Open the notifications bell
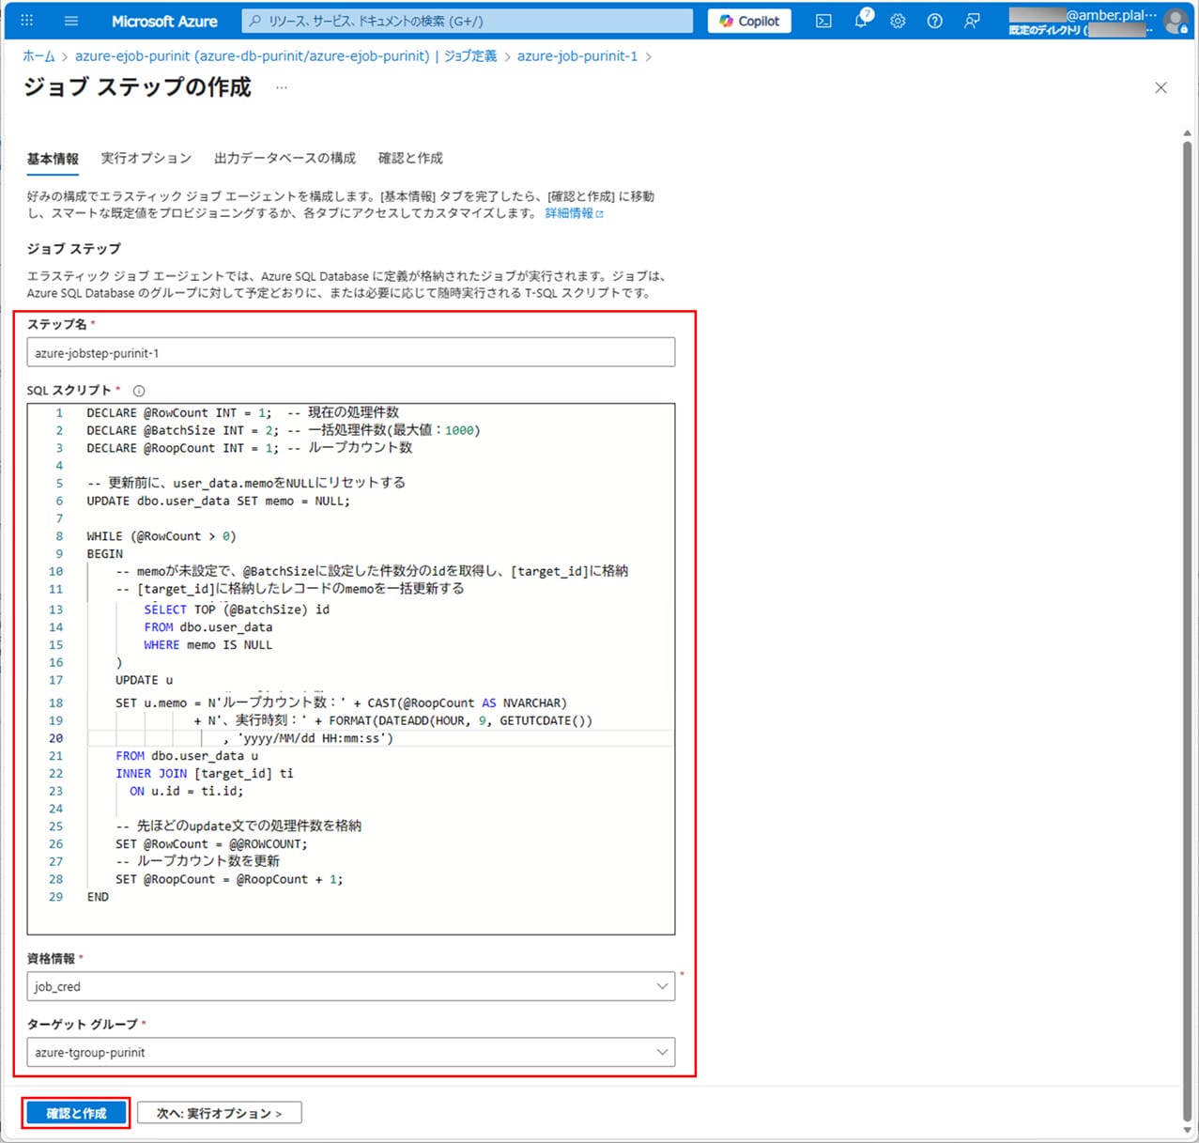Image resolution: width=1199 pixels, height=1143 pixels. [861, 21]
